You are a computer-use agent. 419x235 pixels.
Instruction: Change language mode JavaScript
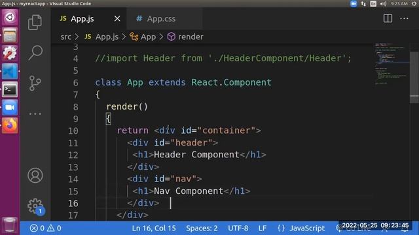coord(307,228)
